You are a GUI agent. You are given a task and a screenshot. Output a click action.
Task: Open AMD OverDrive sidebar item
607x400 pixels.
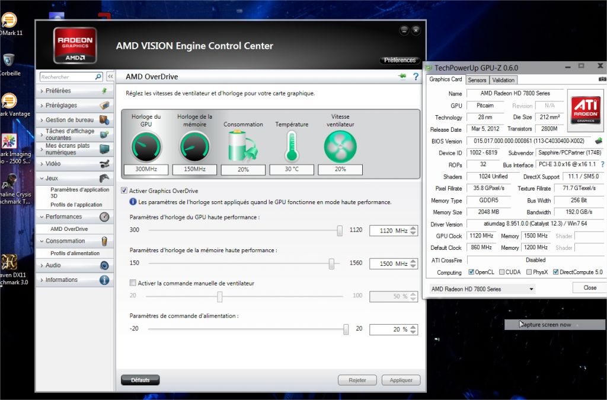click(x=69, y=228)
